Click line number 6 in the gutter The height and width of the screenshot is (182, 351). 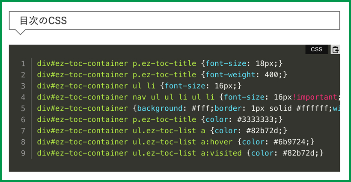pos(23,119)
